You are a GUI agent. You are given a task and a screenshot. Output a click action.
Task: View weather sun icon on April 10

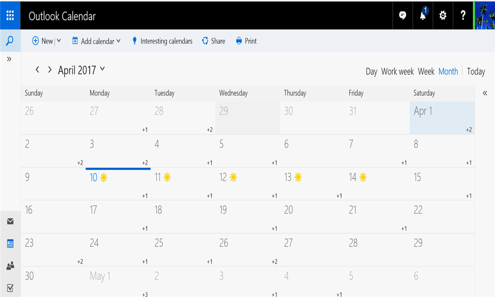click(x=103, y=178)
